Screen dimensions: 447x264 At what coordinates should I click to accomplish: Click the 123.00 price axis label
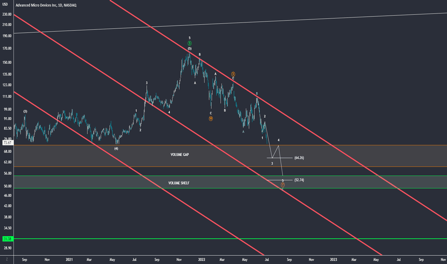[x=7, y=85]
